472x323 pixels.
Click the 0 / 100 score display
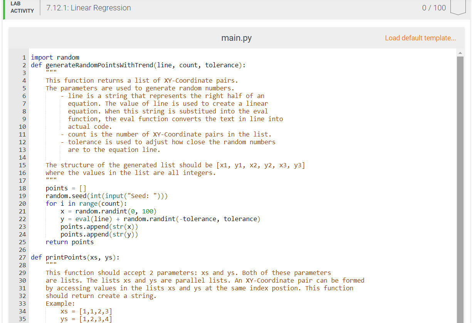(x=434, y=7)
